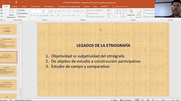Click the numbered list icon

tap(69, 11)
